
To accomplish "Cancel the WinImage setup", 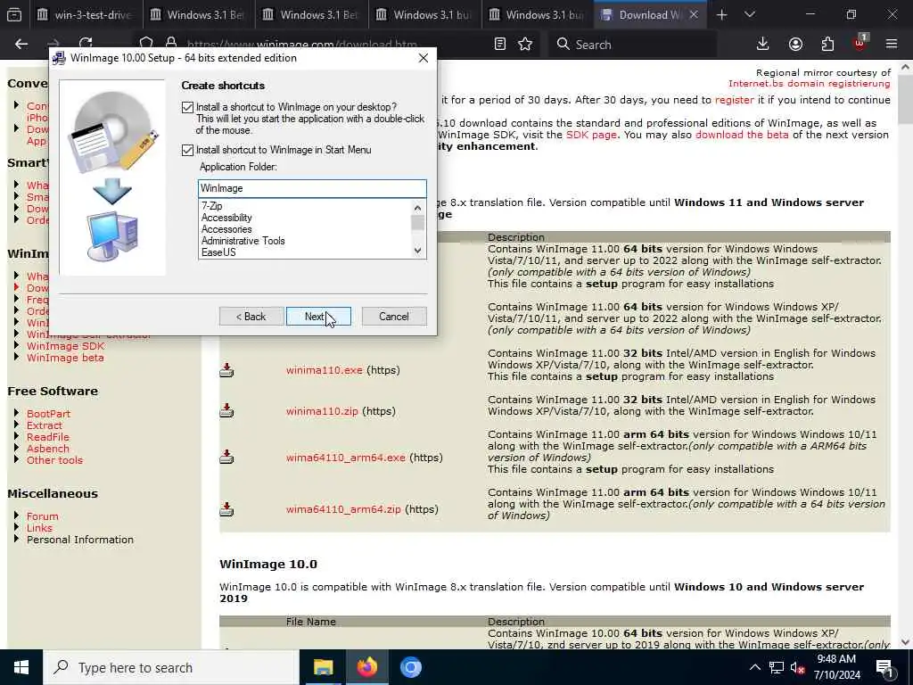I will [394, 317].
